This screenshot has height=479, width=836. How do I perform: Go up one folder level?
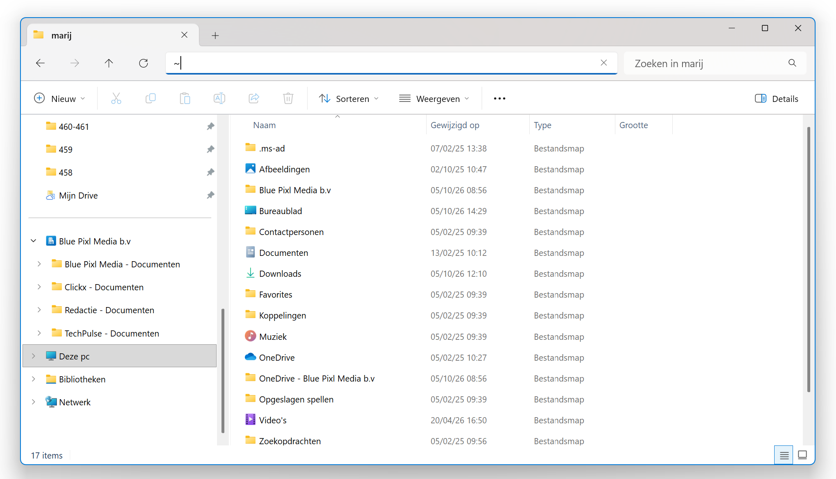[108, 63]
